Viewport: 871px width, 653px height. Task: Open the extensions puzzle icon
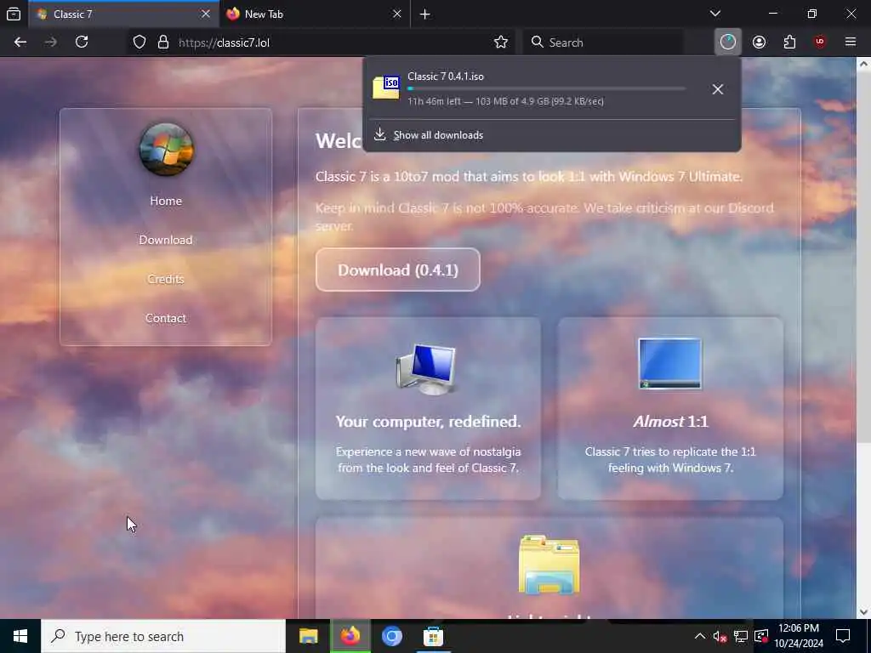pos(789,43)
